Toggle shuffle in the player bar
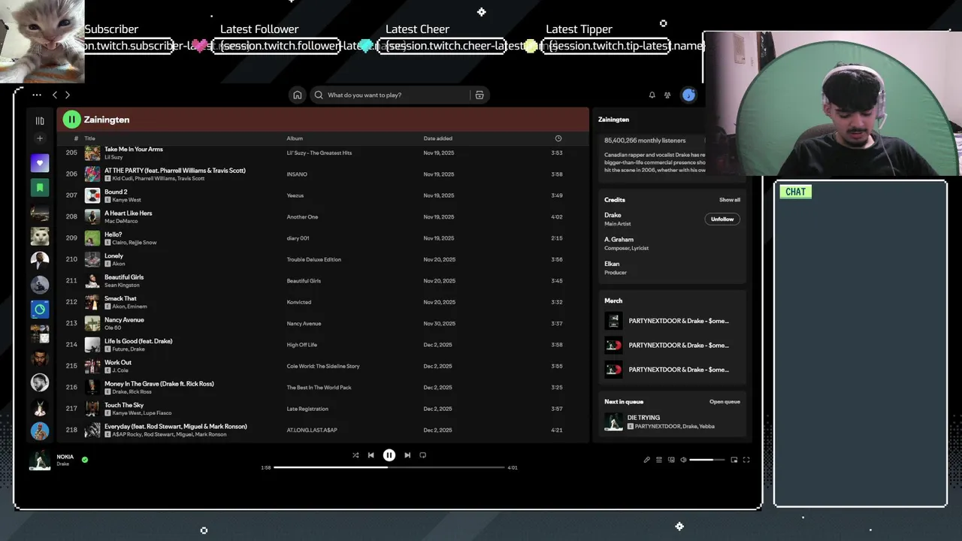Viewport: 962px width, 541px height. coord(355,455)
